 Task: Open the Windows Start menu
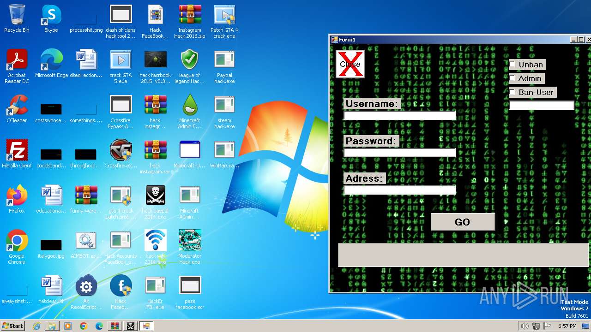(x=12, y=326)
